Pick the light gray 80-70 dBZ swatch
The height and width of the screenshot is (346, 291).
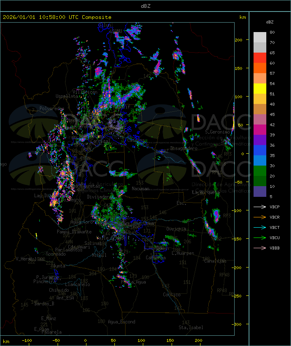pos(260,37)
